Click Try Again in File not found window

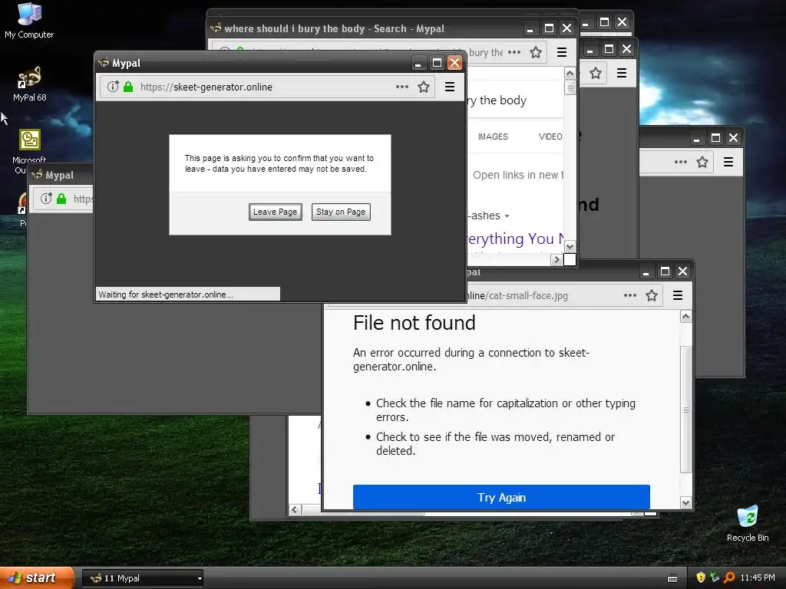pos(501,497)
